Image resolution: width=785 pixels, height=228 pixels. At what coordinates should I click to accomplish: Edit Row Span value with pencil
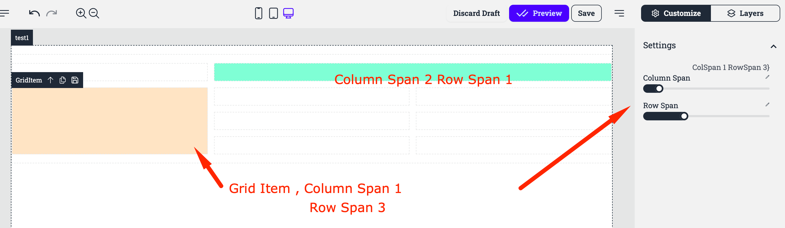(767, 105)
